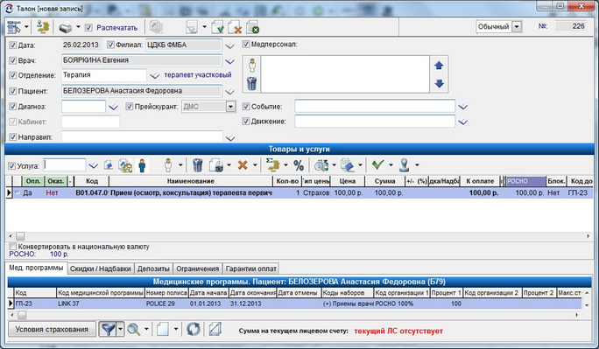Click the services table horizontal scrollbar thumb
Image resolution: width=599 pixels, height=349 pixels.
pos(20,236)
